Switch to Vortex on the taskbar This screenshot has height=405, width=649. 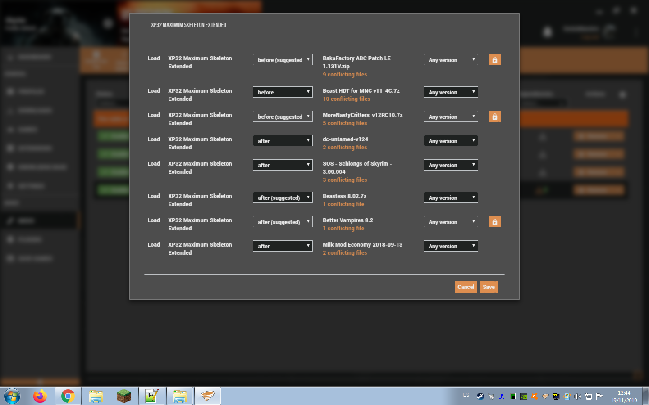(x=208, y=396)
